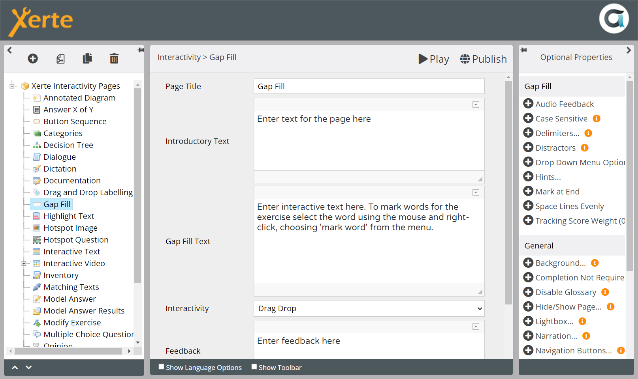Pin the Optional Properties panel
Image resolution: width=638 pixels, height=379 pixels.
[x=524, y=50]
